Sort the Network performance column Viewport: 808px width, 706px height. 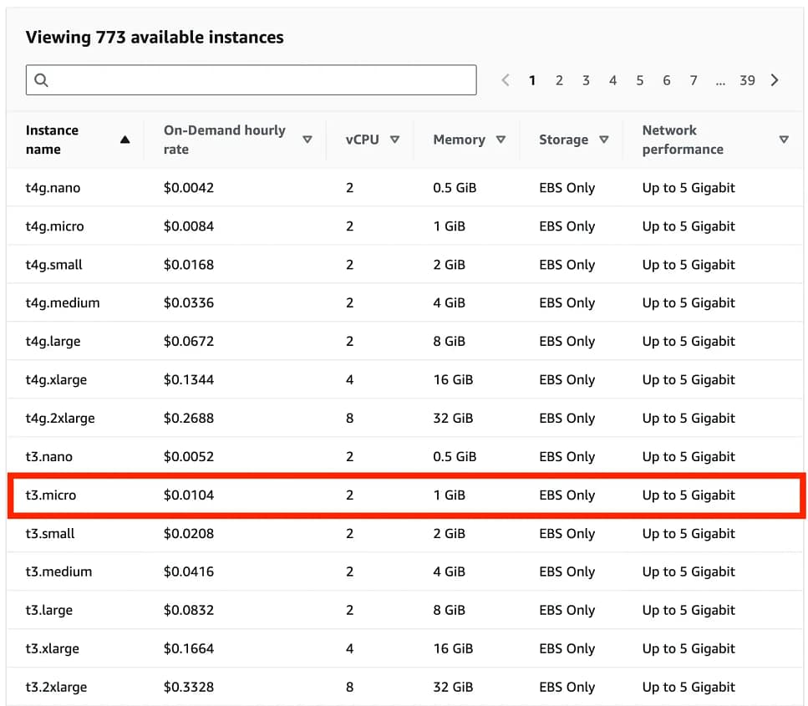click(x=783, y=140)
